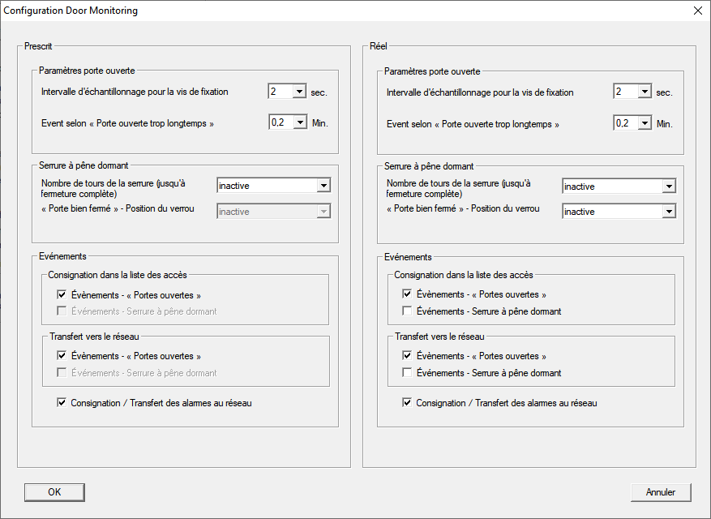Open Réel sampling interval seconds dropdown

[x=645, y=92]
